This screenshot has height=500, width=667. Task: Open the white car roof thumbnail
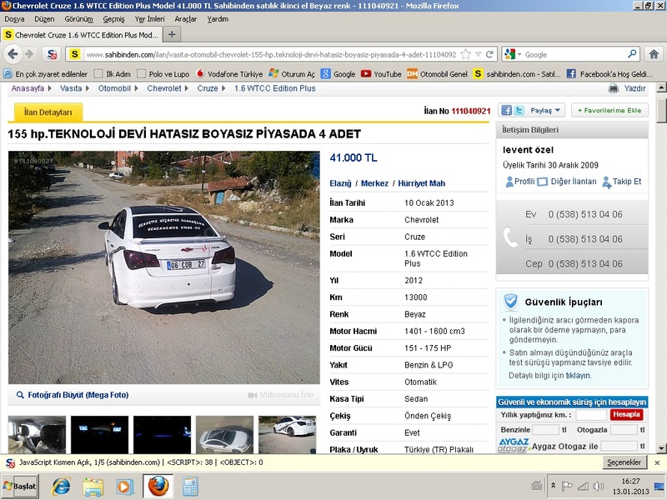[224, 434]
